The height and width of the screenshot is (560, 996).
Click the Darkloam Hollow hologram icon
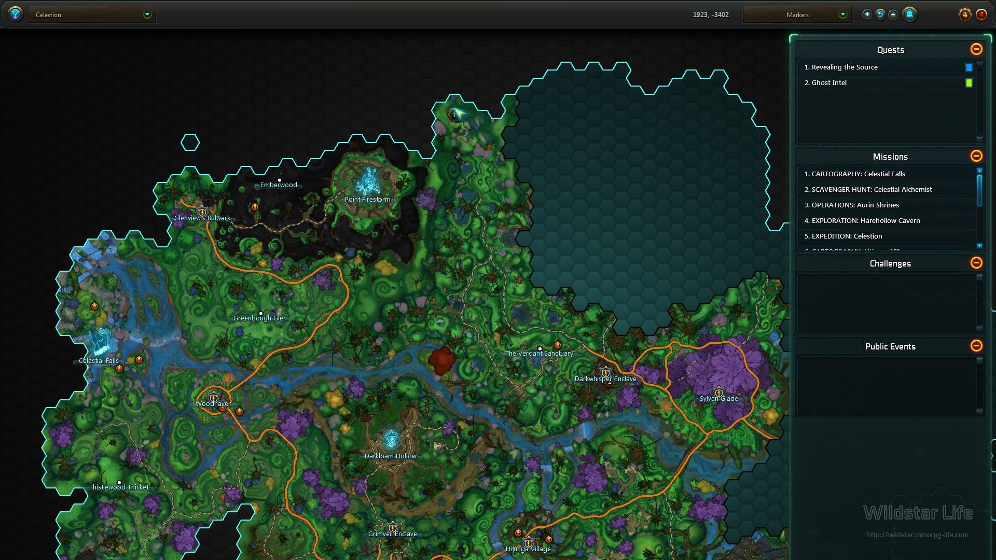[392, 440]
